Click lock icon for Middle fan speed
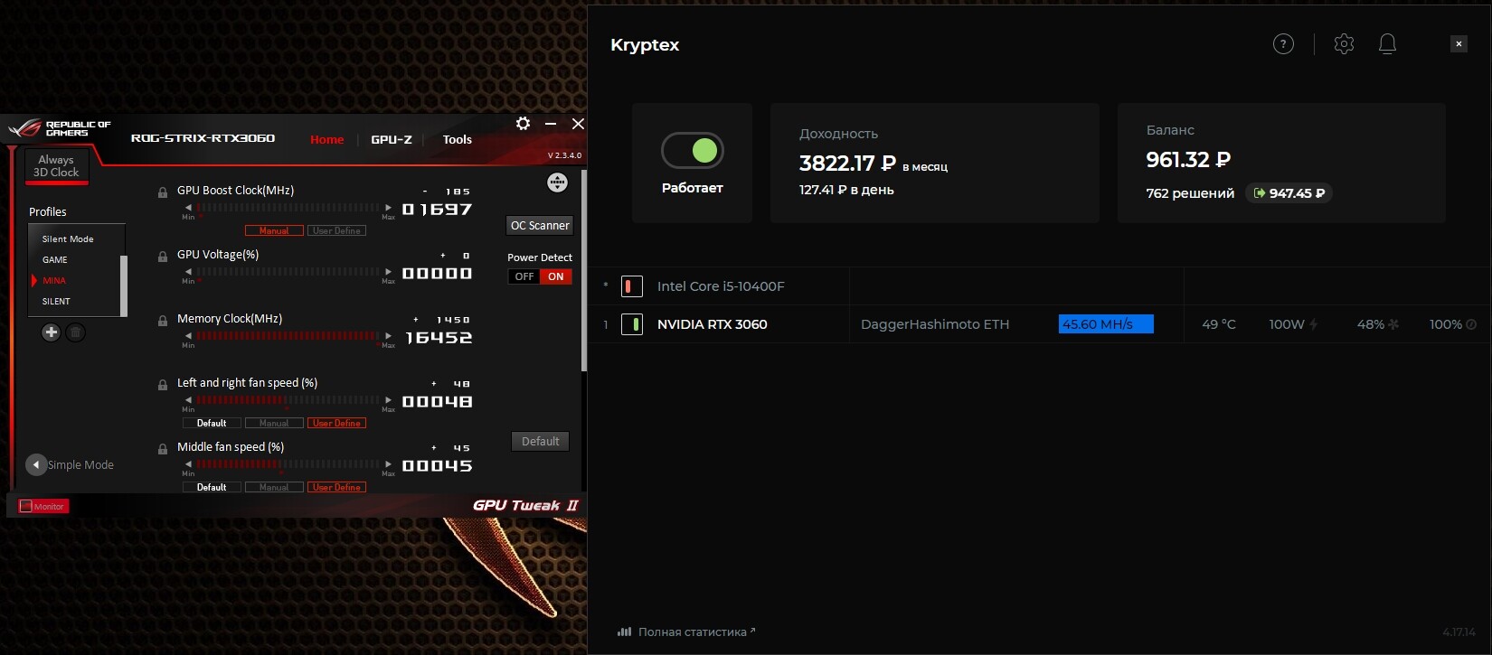 [163, 449]
